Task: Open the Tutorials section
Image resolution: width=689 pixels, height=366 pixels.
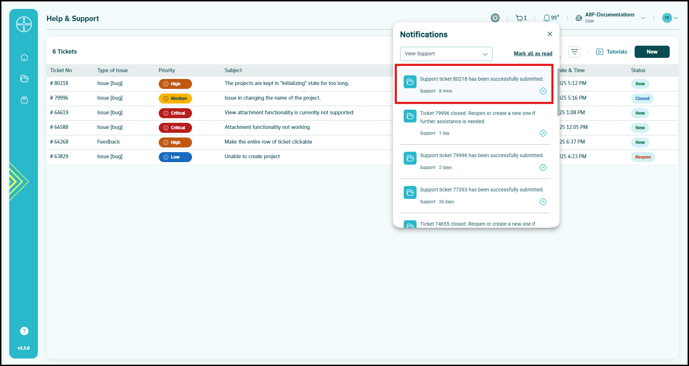Action: click(611, 51)
